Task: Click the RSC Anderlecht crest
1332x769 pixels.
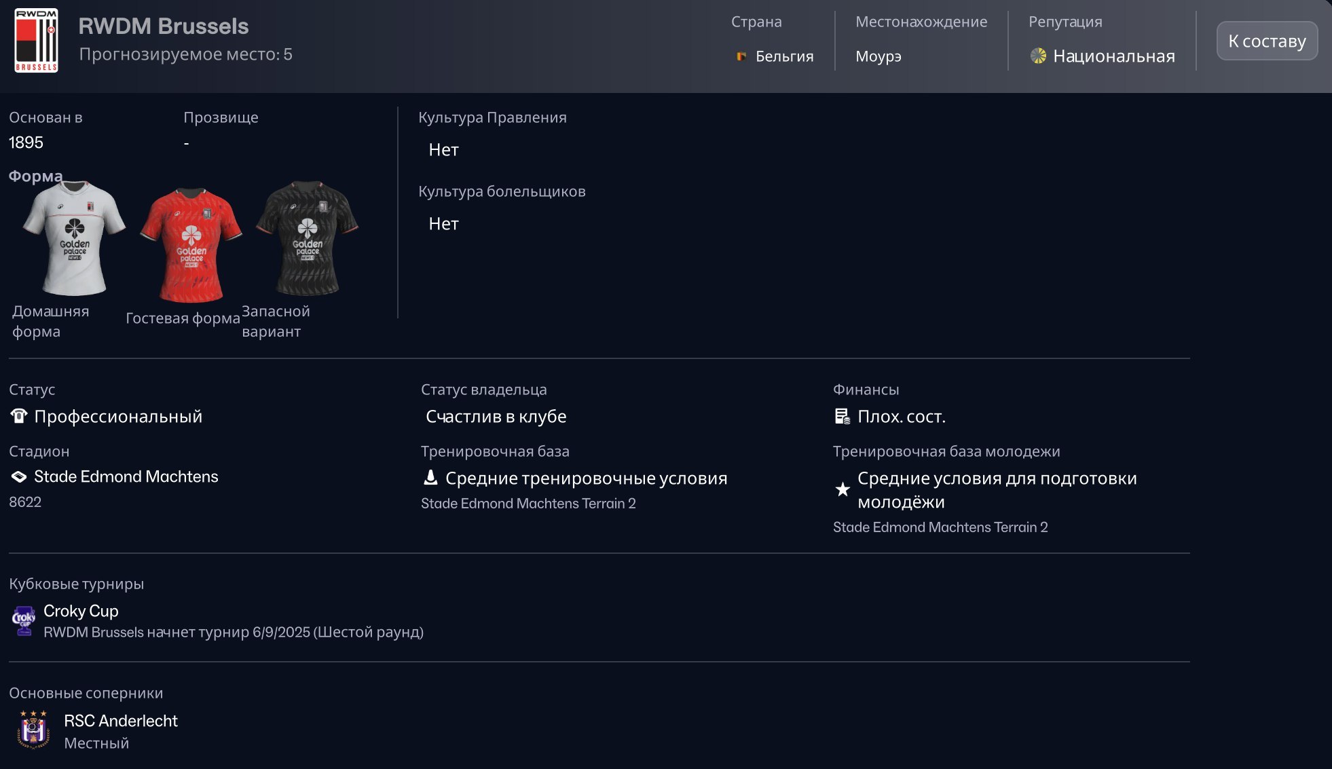Action: coord(33,730)
